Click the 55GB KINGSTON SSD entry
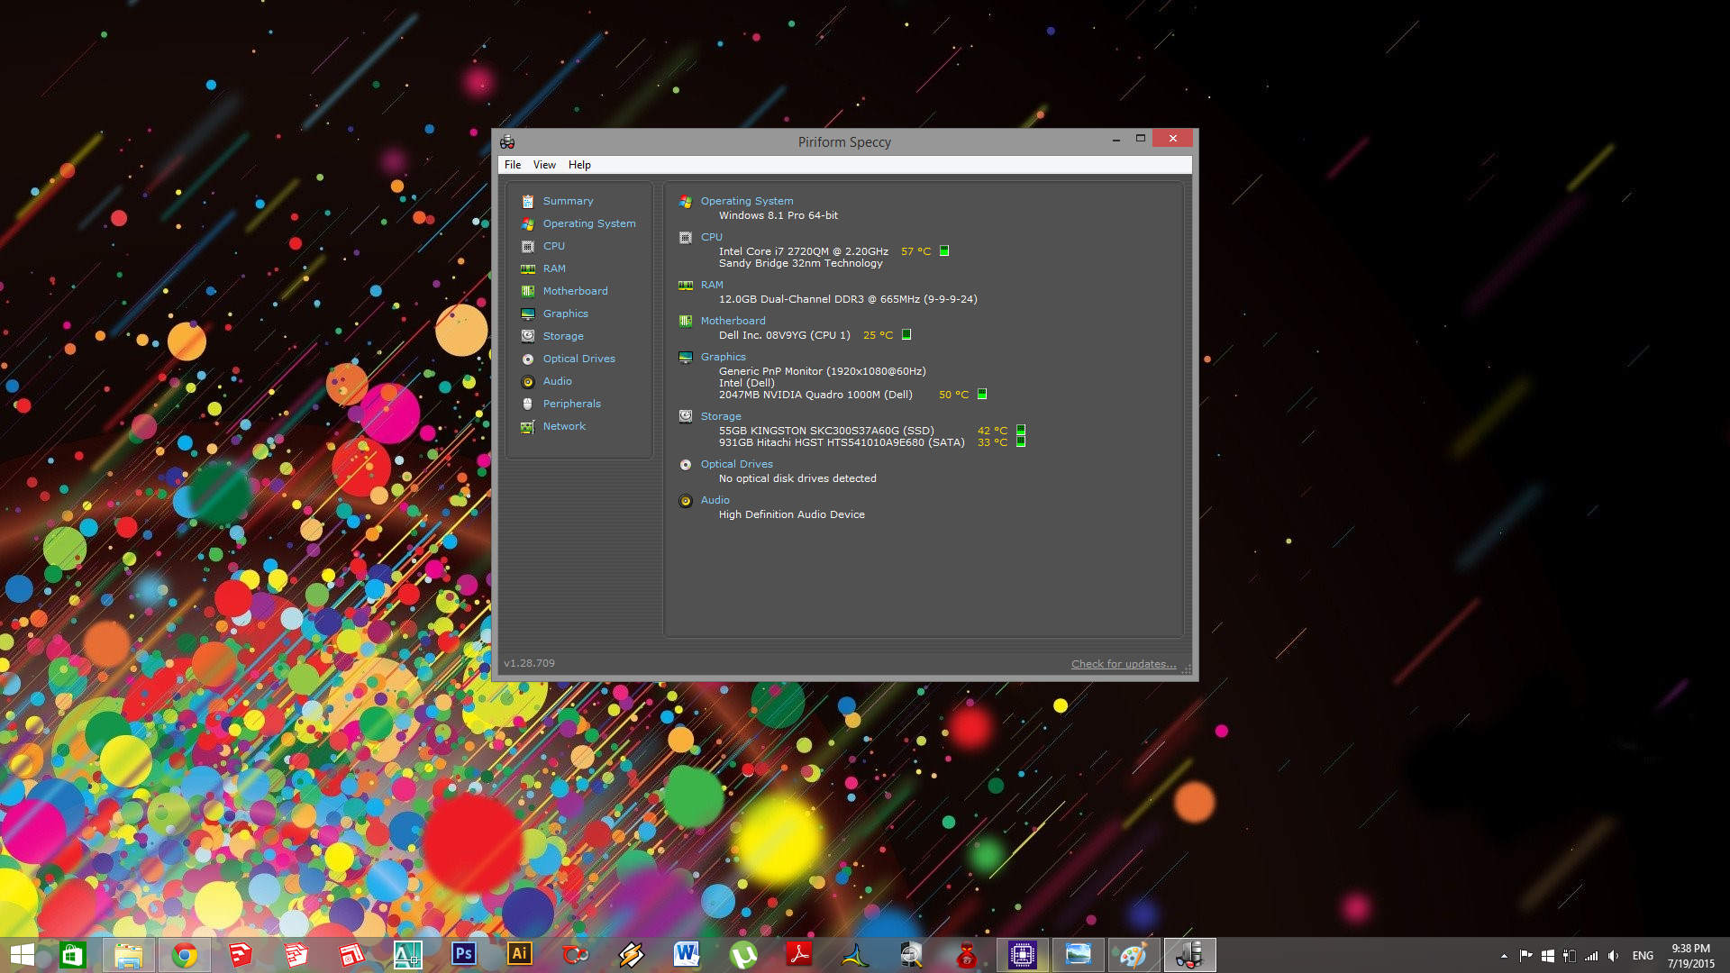1730x973 pixels. (x=826, y=431)
